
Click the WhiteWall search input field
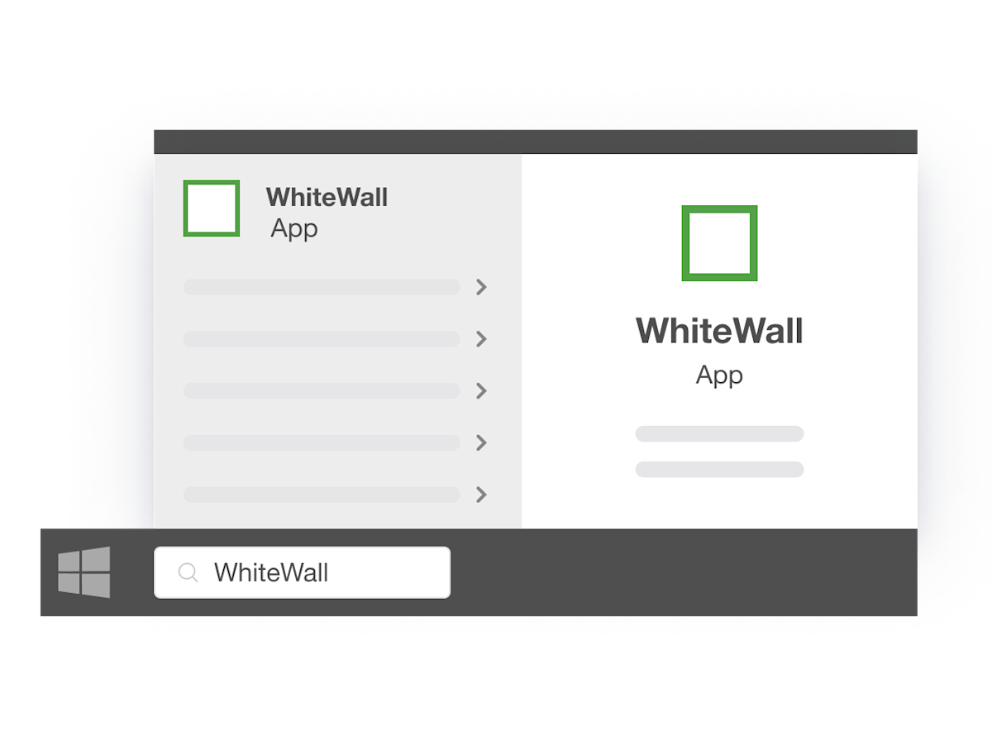pos(303,572)
